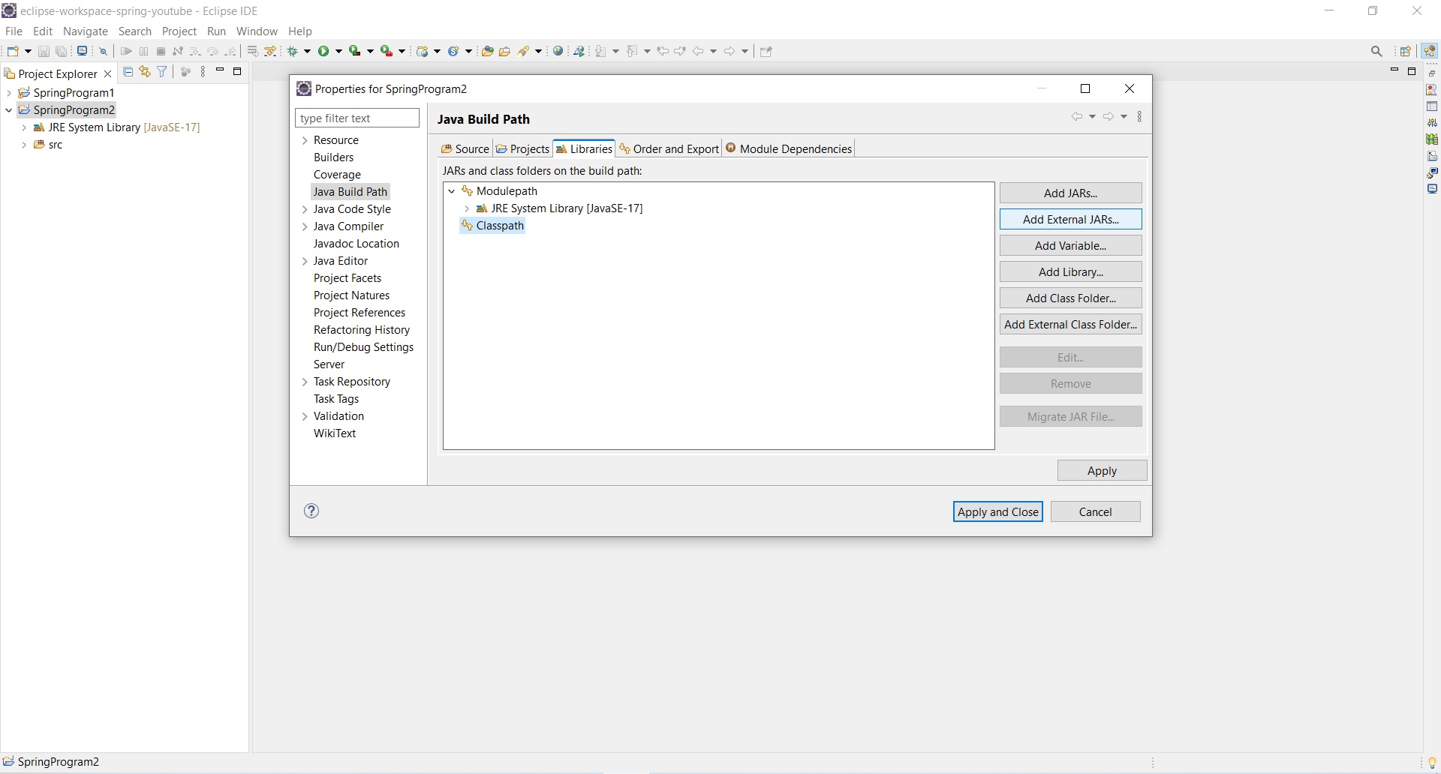Open the dialog view menu three dots
This screenshot has height=774, width=1441.
coord(1140,117)
